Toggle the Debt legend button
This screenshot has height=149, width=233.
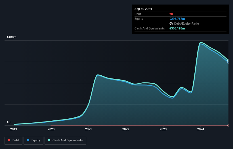pos(13,141)
